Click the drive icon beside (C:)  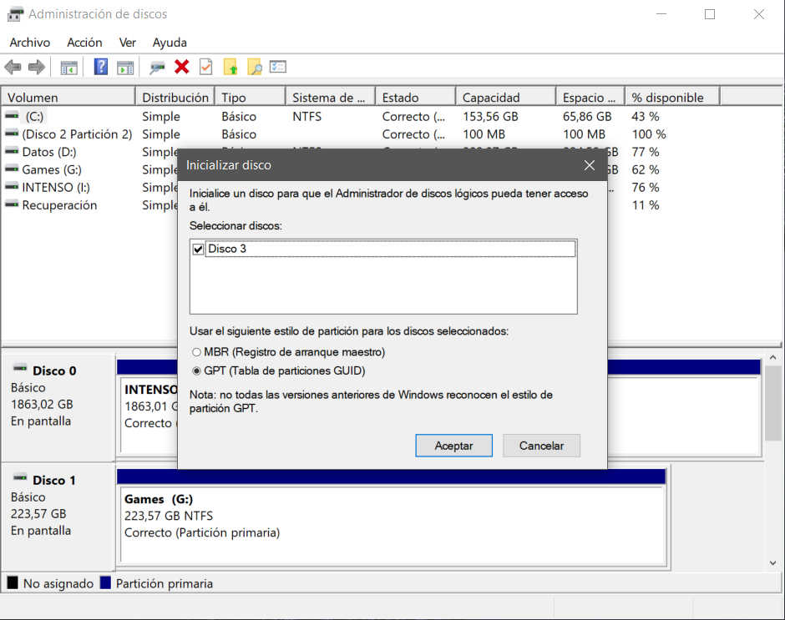click(12, 116)
